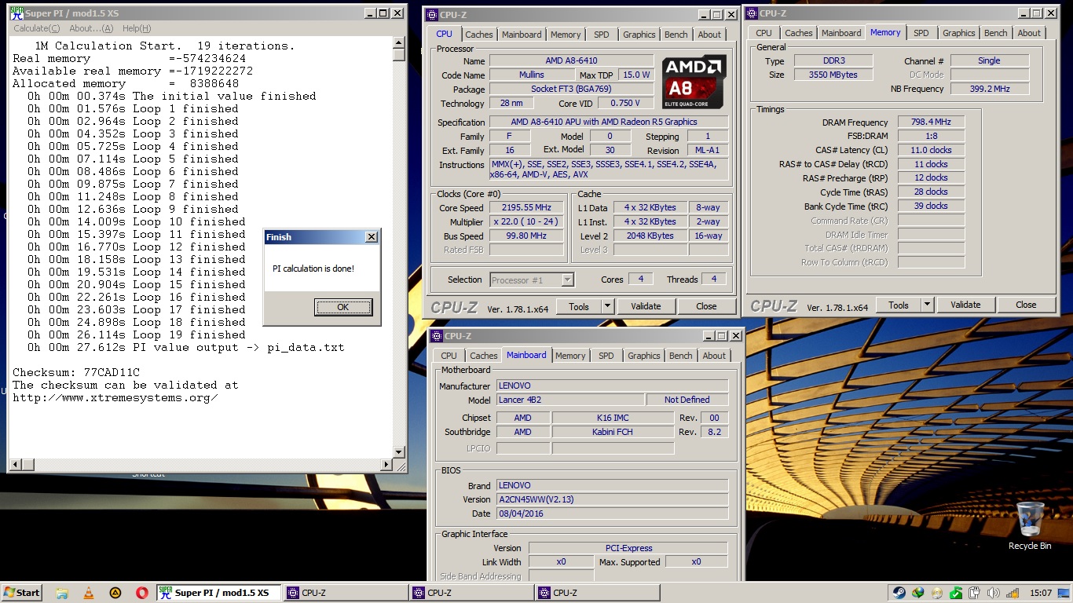This screenshot has height=603, width=1073.
Task: Click Kabini FCH southbridge field
Action: [613, 432]
